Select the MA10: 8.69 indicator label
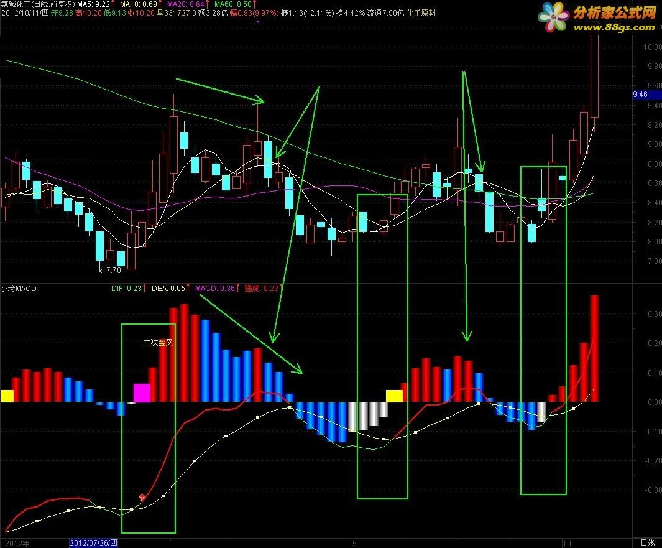Image resolution: width=662 pixels, height=548 pixels. pos(139,4)
